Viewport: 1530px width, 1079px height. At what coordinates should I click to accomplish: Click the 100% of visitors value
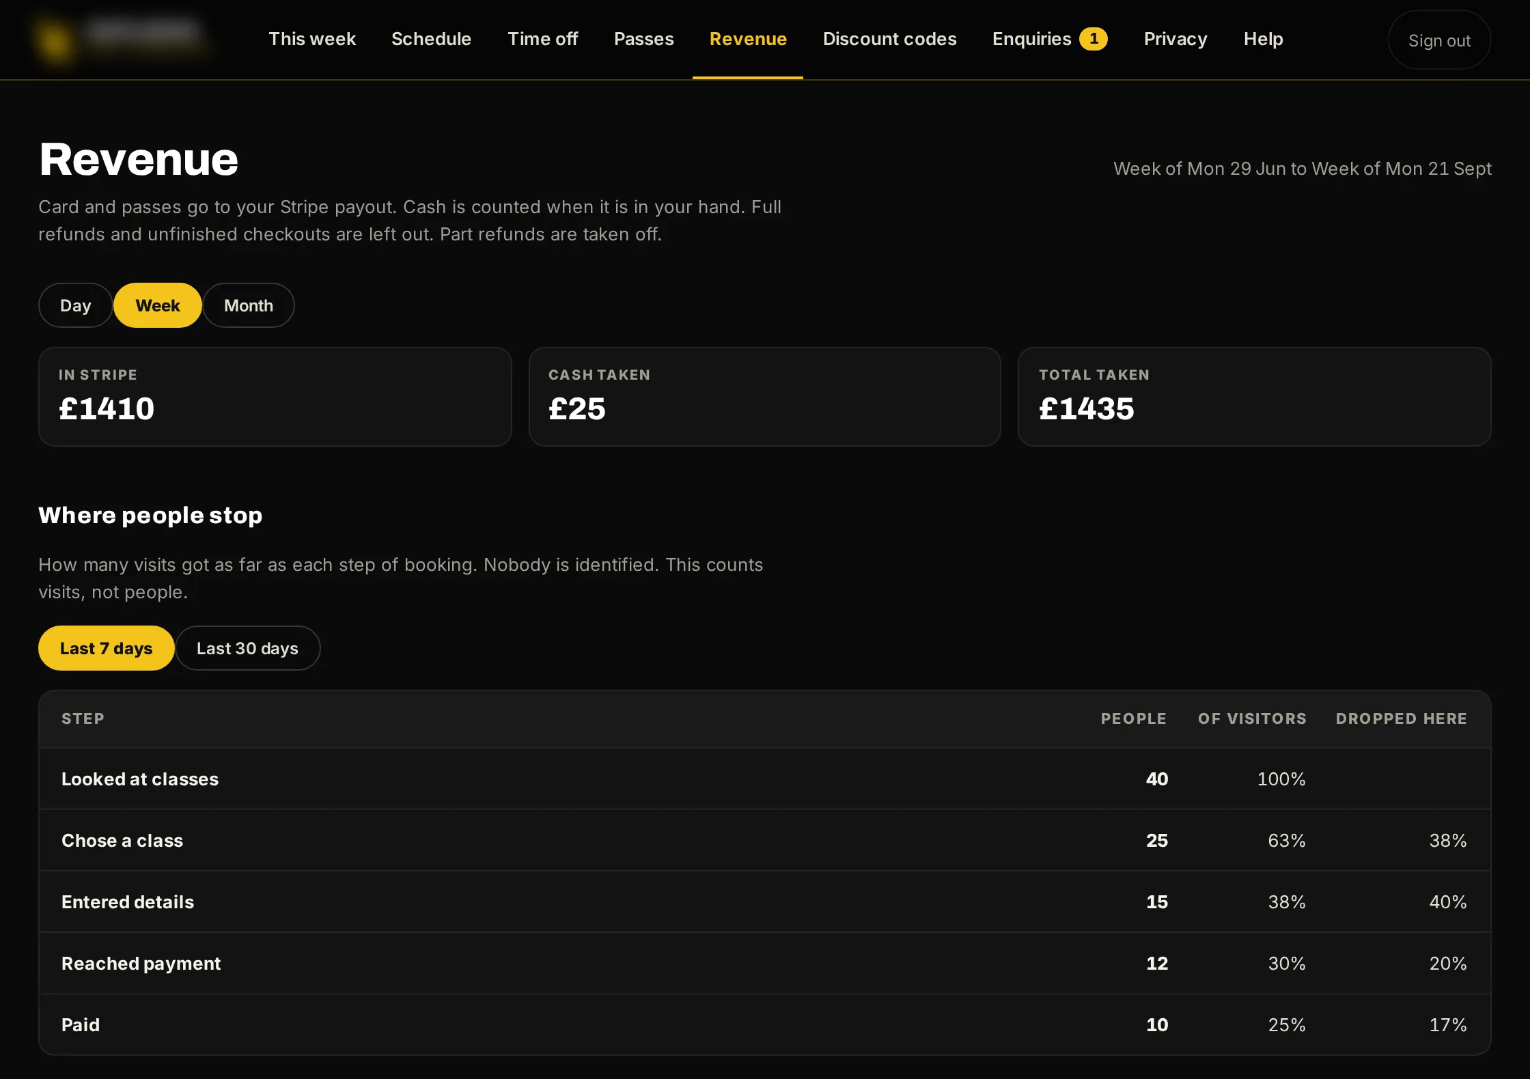[1281, 779]
